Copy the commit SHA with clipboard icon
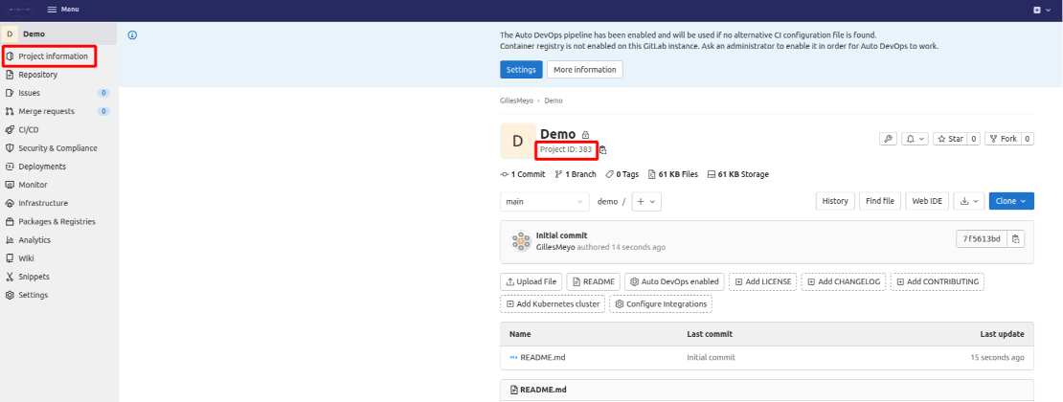The image size is (1063, 402). 1015,238
